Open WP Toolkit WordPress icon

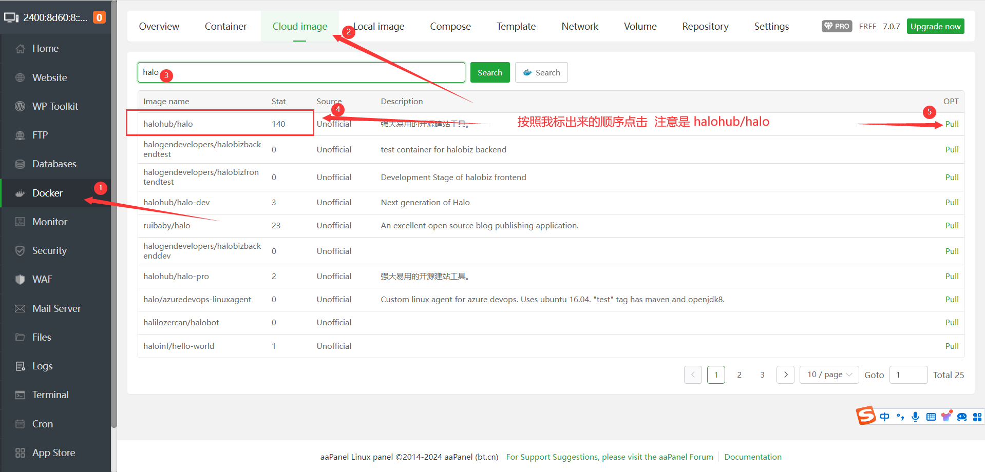20,106
